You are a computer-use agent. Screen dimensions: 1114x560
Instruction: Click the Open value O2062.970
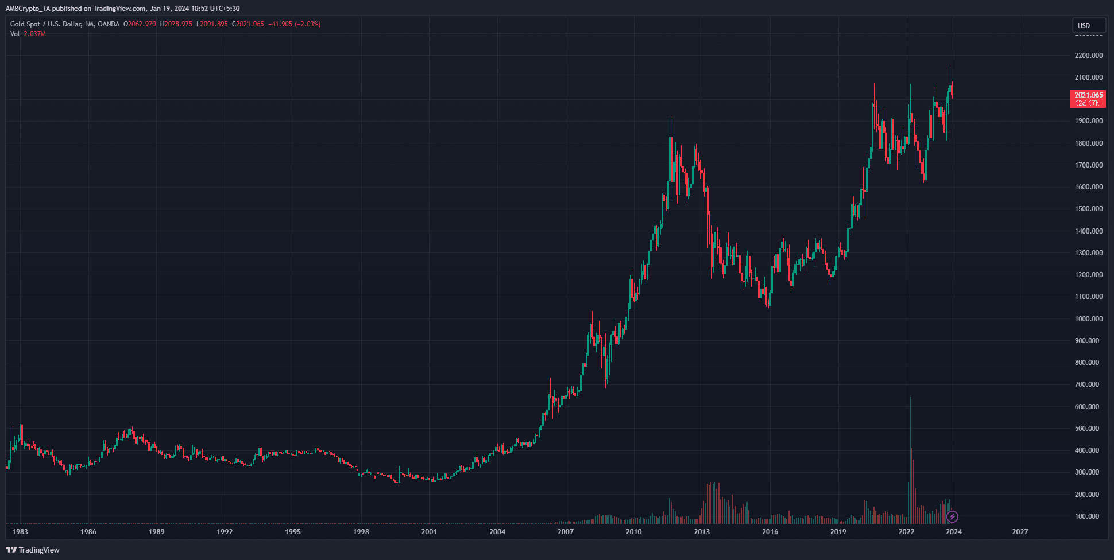140,24
